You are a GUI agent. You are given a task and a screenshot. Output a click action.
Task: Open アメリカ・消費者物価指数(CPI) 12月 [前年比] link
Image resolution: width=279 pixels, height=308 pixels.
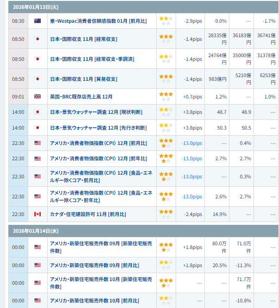click(x=98, y=158)
